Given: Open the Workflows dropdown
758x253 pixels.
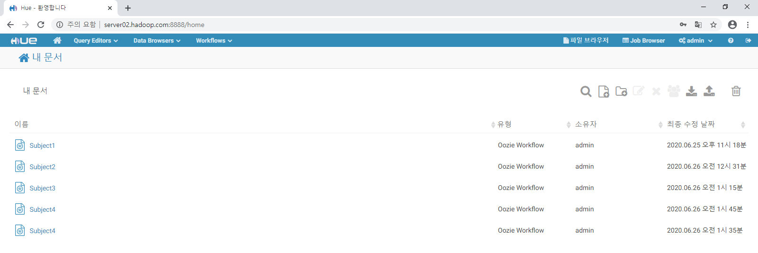Looking at the screenshot, I should click(x=214, y=41).
